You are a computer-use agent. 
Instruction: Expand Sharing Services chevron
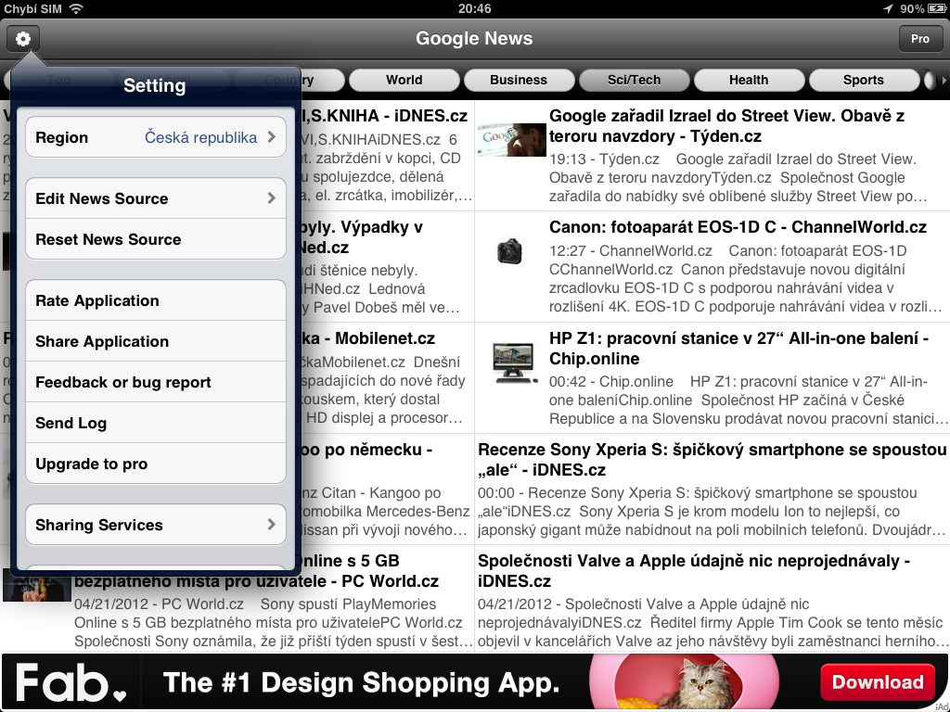click(x=272, y=525)
